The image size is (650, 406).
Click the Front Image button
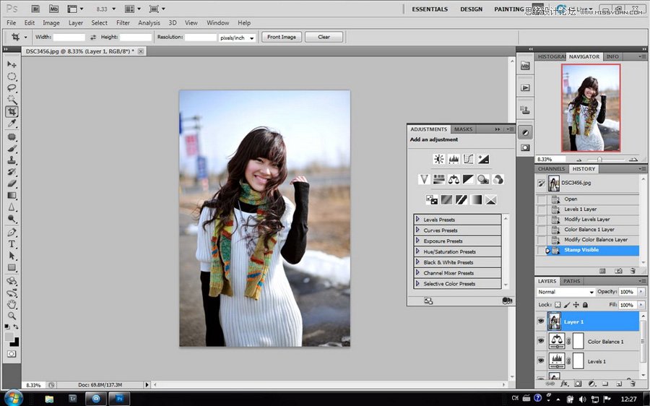point(282,37)
